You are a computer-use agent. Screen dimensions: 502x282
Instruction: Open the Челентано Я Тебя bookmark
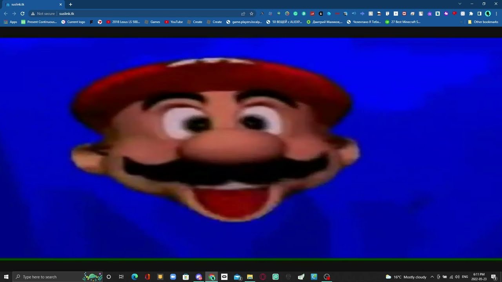[364, 22]
